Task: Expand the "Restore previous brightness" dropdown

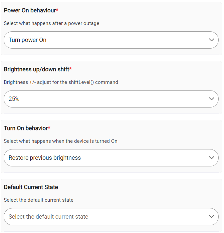Action: 100,158
